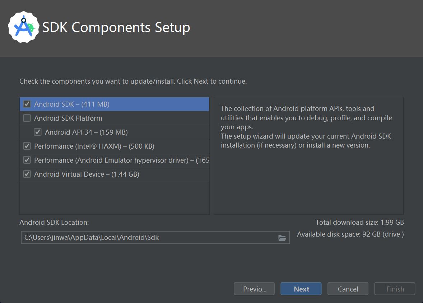The height and width of the screenshot is (303, 423).
Task: Uncheck the Android SDK checkbox
Action: 27,104
